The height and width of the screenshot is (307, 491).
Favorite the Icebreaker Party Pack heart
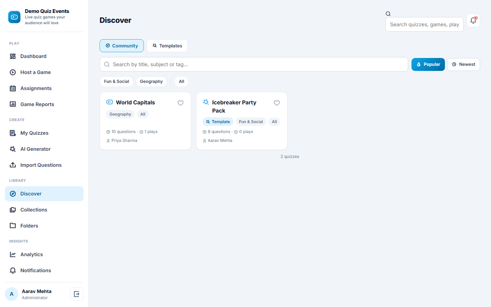click(x=277, y=103)
